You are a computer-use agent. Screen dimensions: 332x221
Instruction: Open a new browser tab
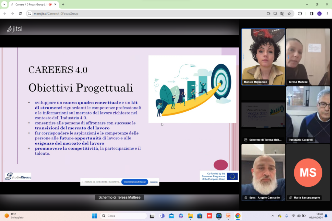coord(63,4)
